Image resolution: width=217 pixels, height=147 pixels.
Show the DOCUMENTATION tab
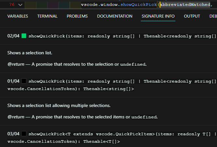pos(115,16)
